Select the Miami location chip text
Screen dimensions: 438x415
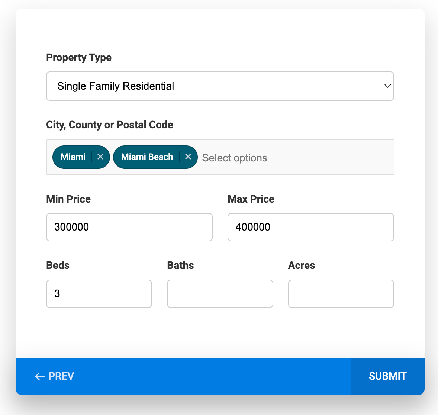73,157
